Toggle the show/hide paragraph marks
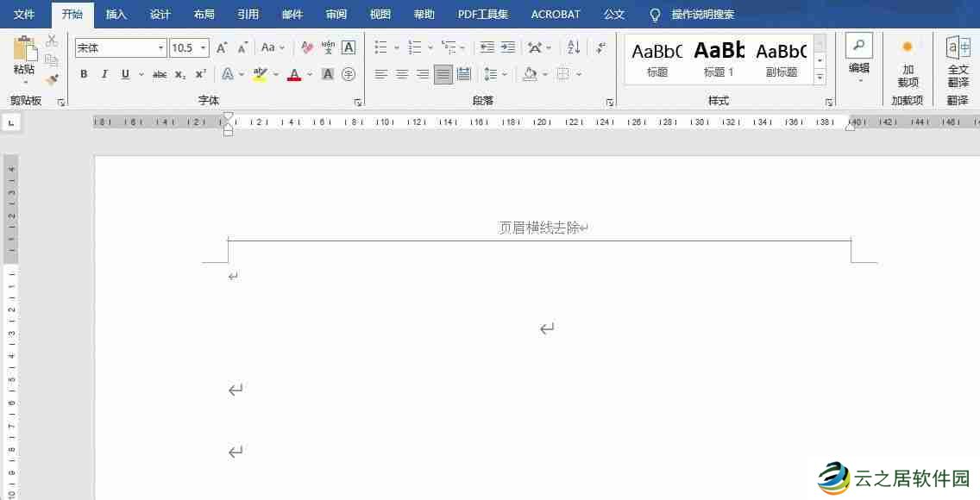Screen dimensions: 980x500 [600, 48]
